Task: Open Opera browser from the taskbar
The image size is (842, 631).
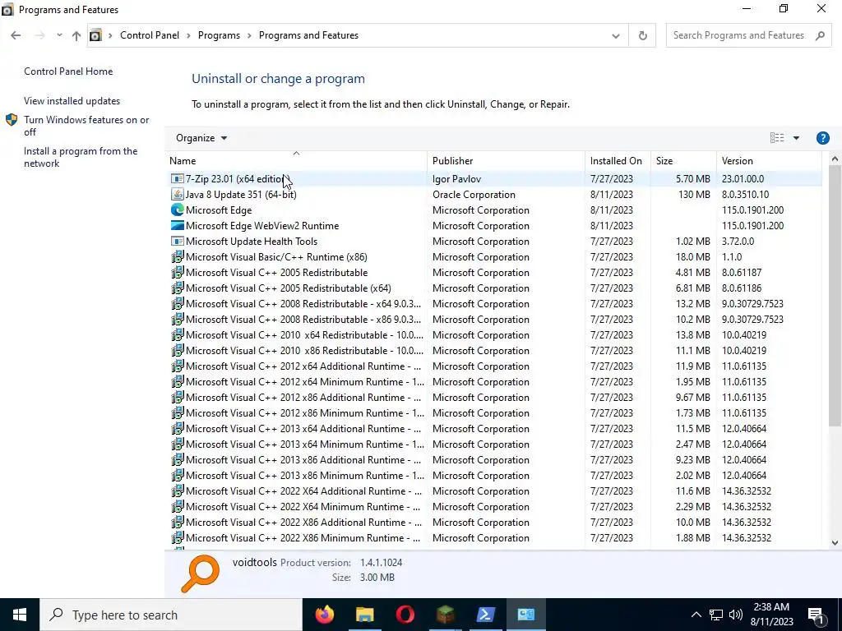Action: coord(405,615)
